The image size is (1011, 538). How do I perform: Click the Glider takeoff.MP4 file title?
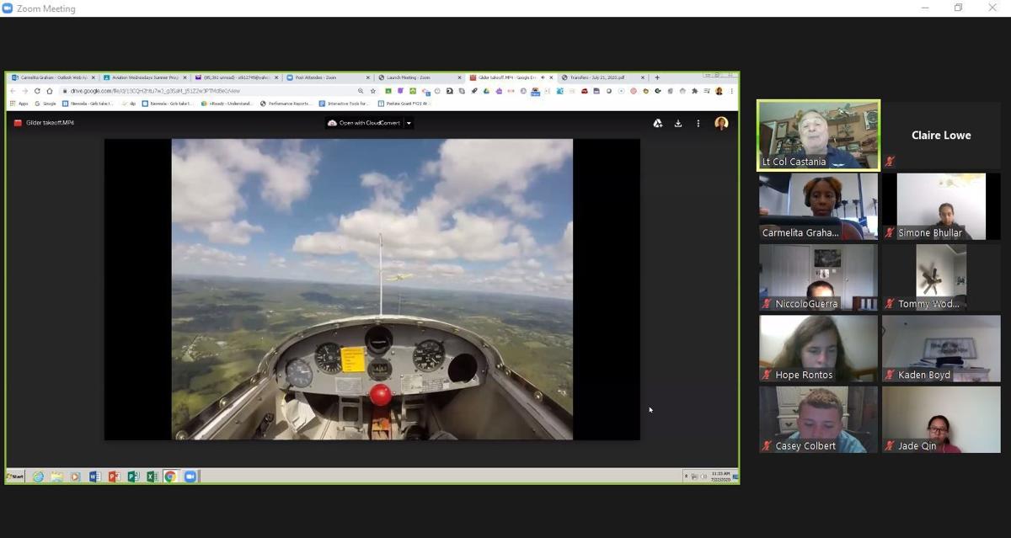coord(50,123)
